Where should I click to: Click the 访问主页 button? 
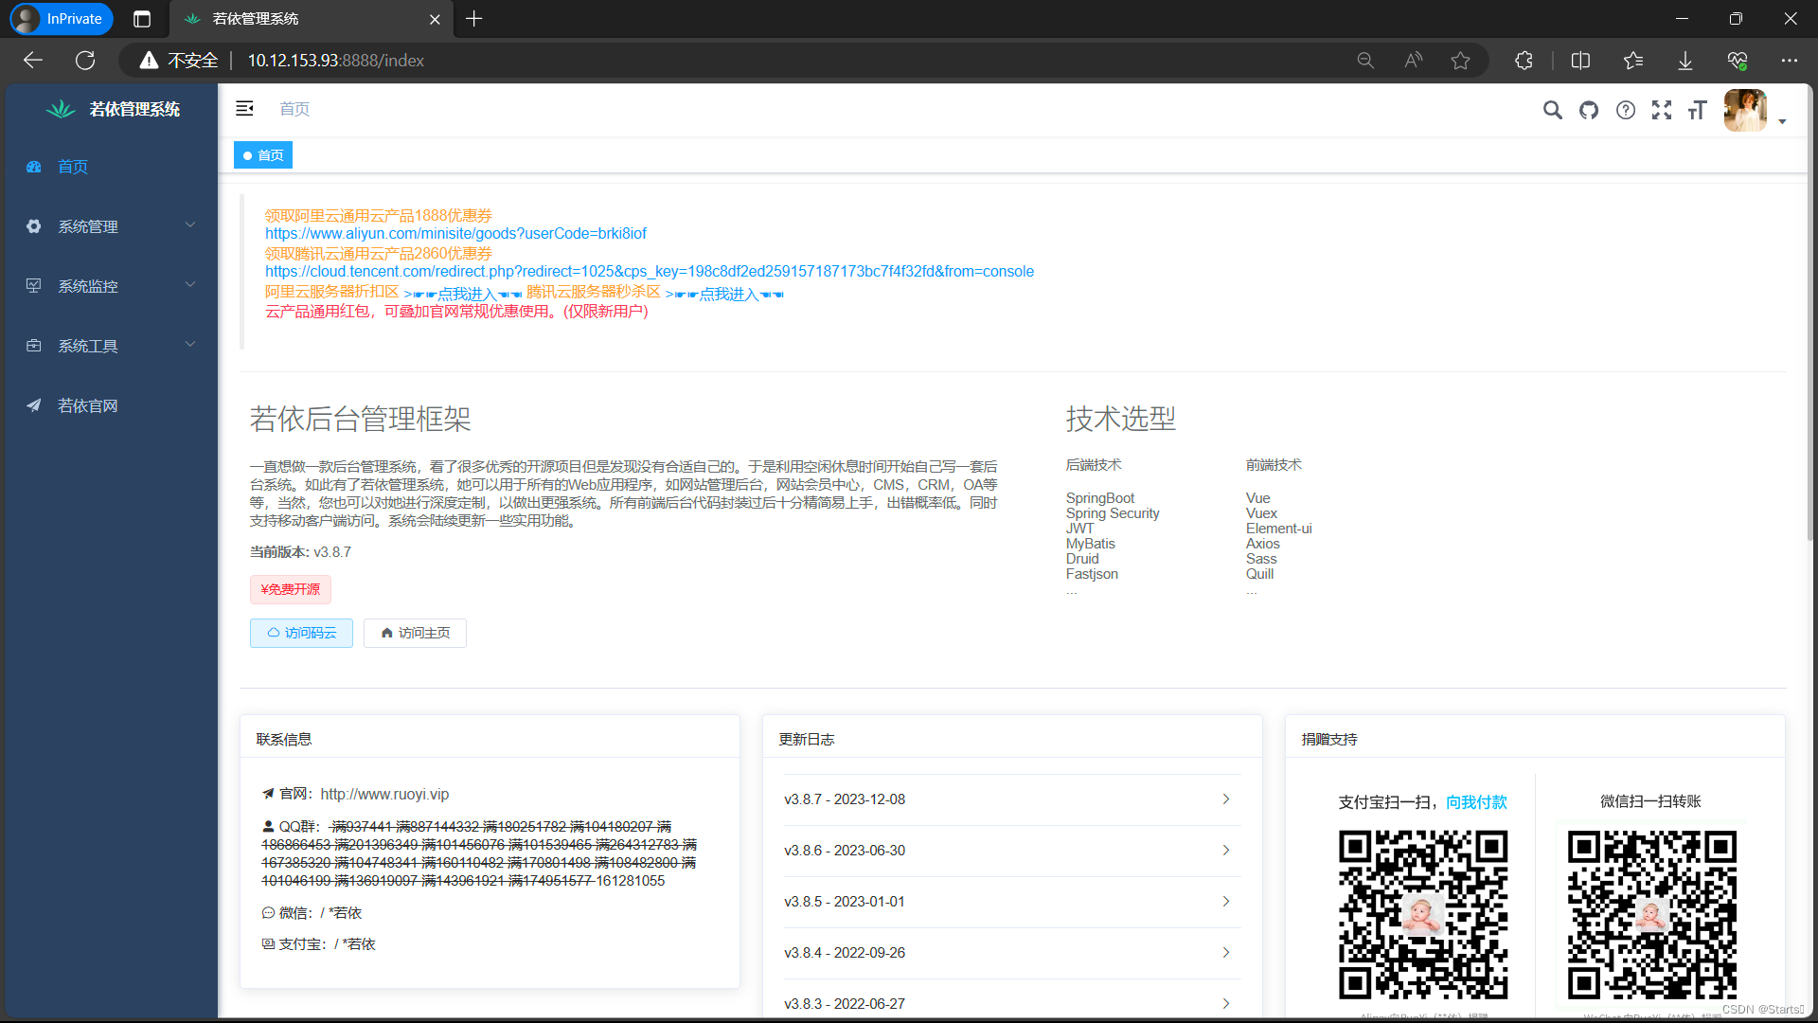(415, 633)
